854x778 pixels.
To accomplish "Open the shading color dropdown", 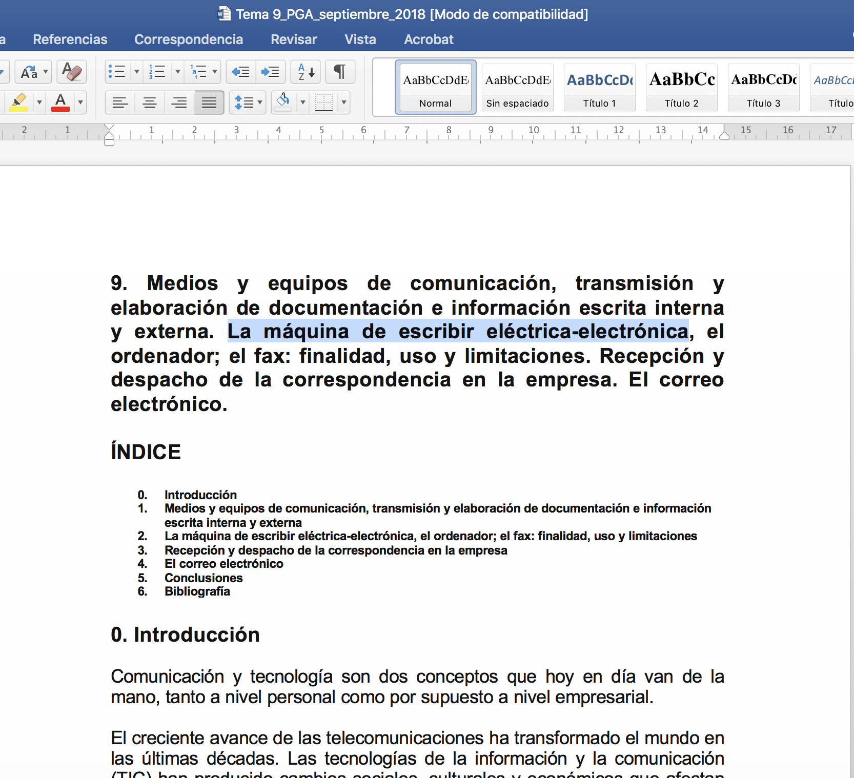I will point(303,103).
